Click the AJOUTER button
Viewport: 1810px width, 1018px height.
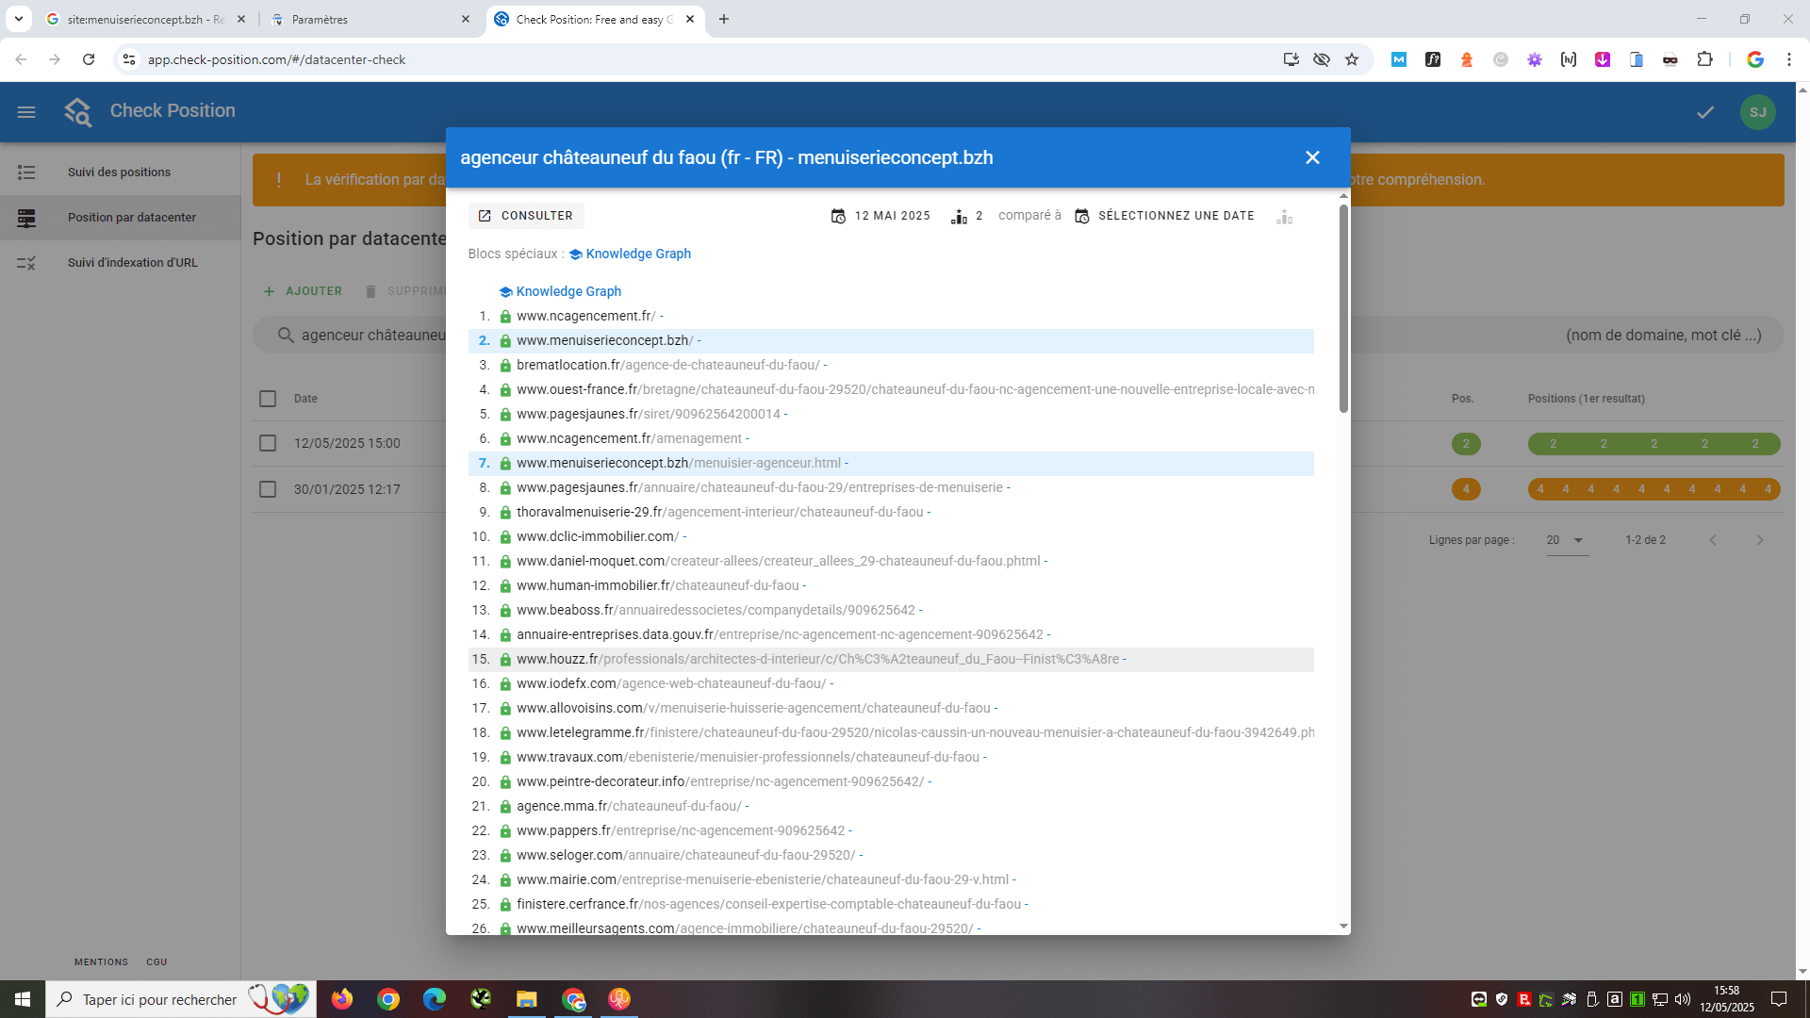tap(303, 291)
